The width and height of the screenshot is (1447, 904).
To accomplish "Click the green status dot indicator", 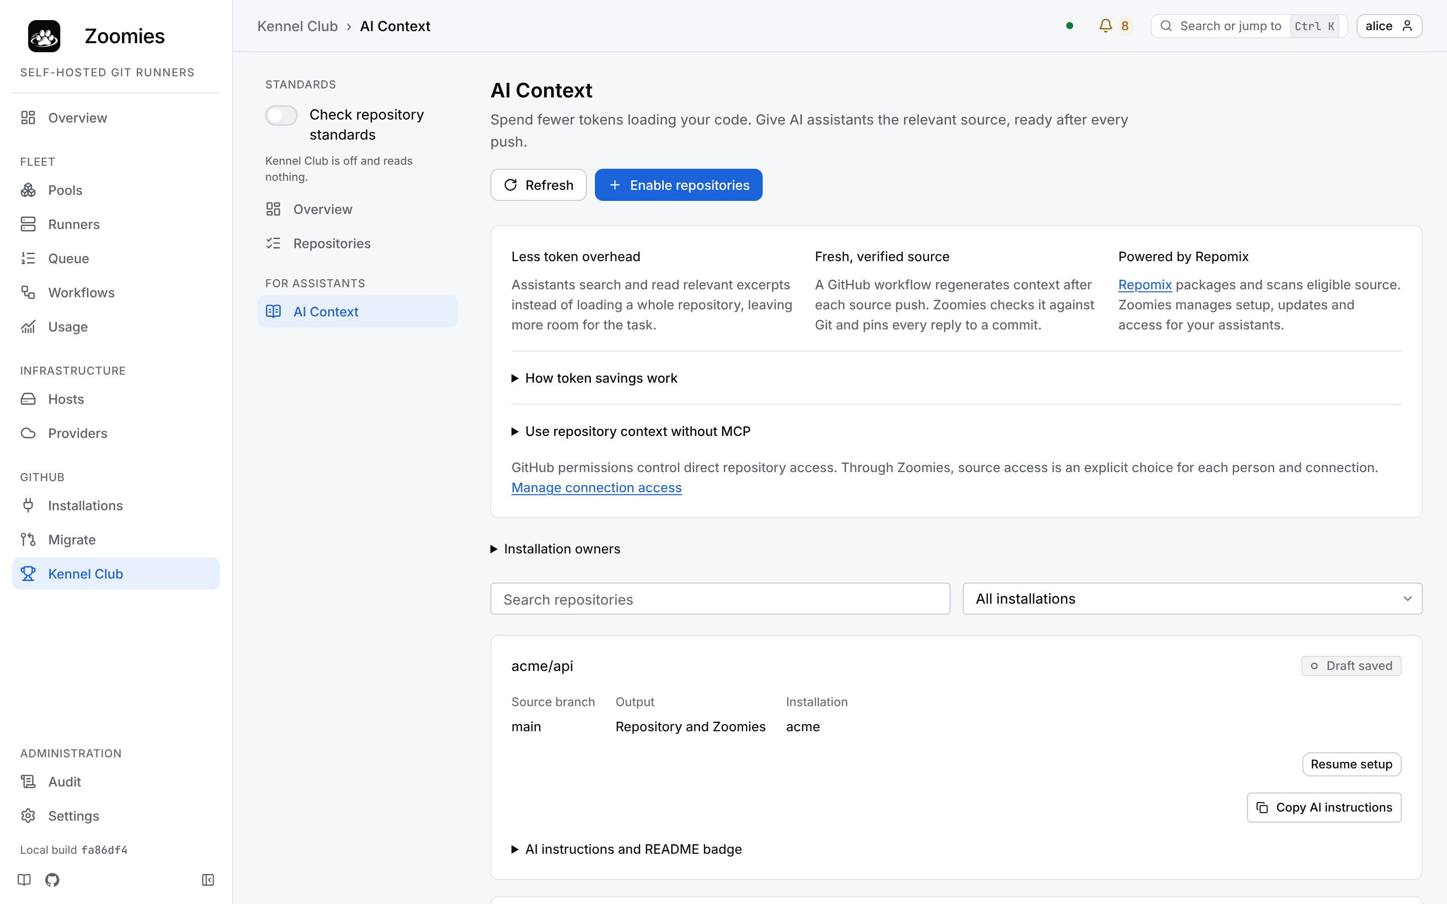I will pyautogui.click(x=1070, y=26).
